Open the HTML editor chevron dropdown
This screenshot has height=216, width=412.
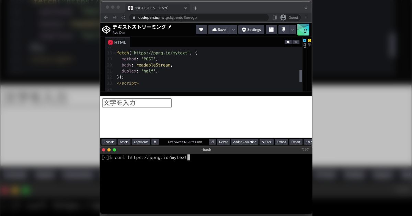click(x=296, y=42)
